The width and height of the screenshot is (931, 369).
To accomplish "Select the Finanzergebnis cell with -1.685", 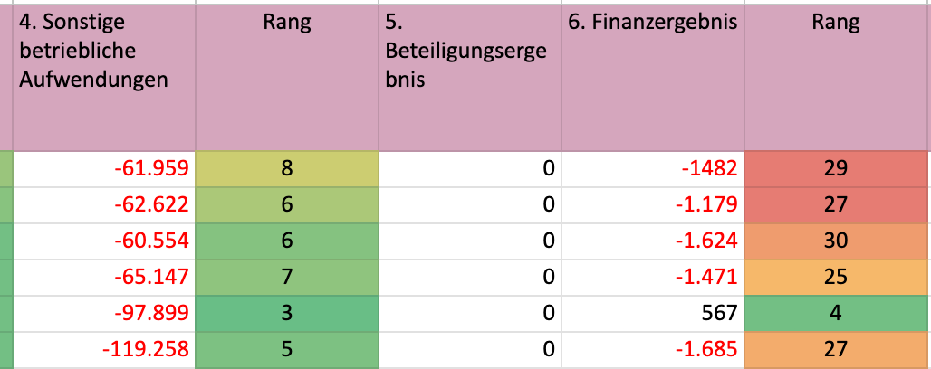I will 653,349.
